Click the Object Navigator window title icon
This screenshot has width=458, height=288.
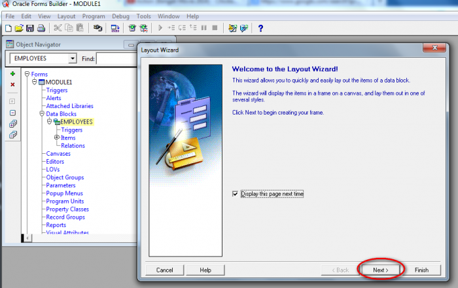coord(10,44)
